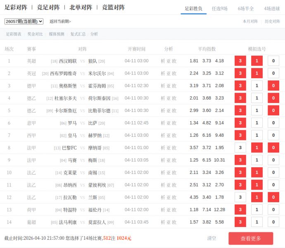Open the 媒体预测 sub navigation link
Viewport: 285px width, 248px height.
click(57, 34)
